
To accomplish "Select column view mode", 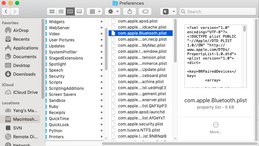I will pos(70,11).
